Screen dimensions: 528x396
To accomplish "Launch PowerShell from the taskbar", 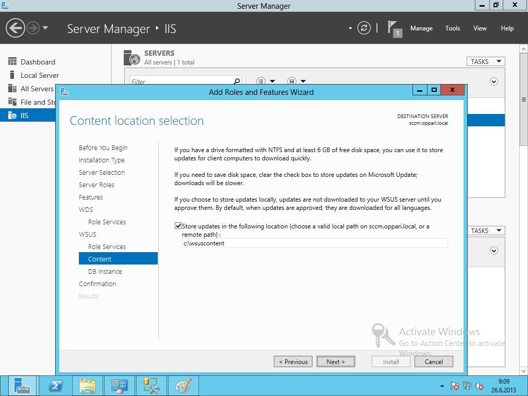I will tap(56, 386).
